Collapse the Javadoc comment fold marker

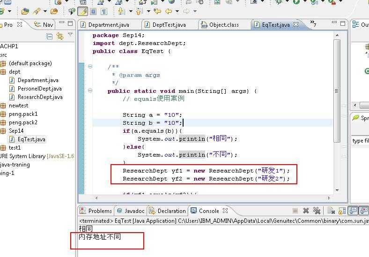(90, 67)
